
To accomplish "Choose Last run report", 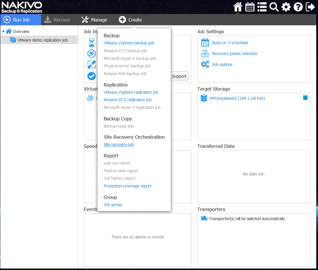I will [x=117, y=163].
